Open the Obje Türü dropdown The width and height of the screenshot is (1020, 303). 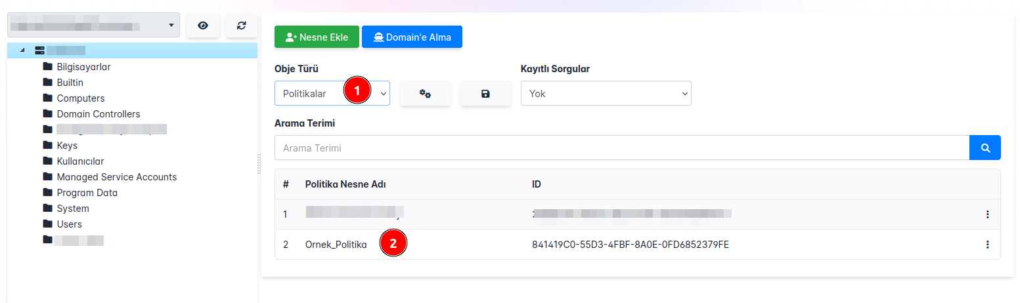point(332,94)
